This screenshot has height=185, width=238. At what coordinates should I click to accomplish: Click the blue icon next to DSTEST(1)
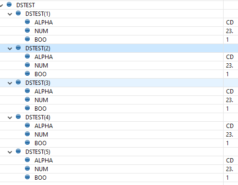[18, 13]
